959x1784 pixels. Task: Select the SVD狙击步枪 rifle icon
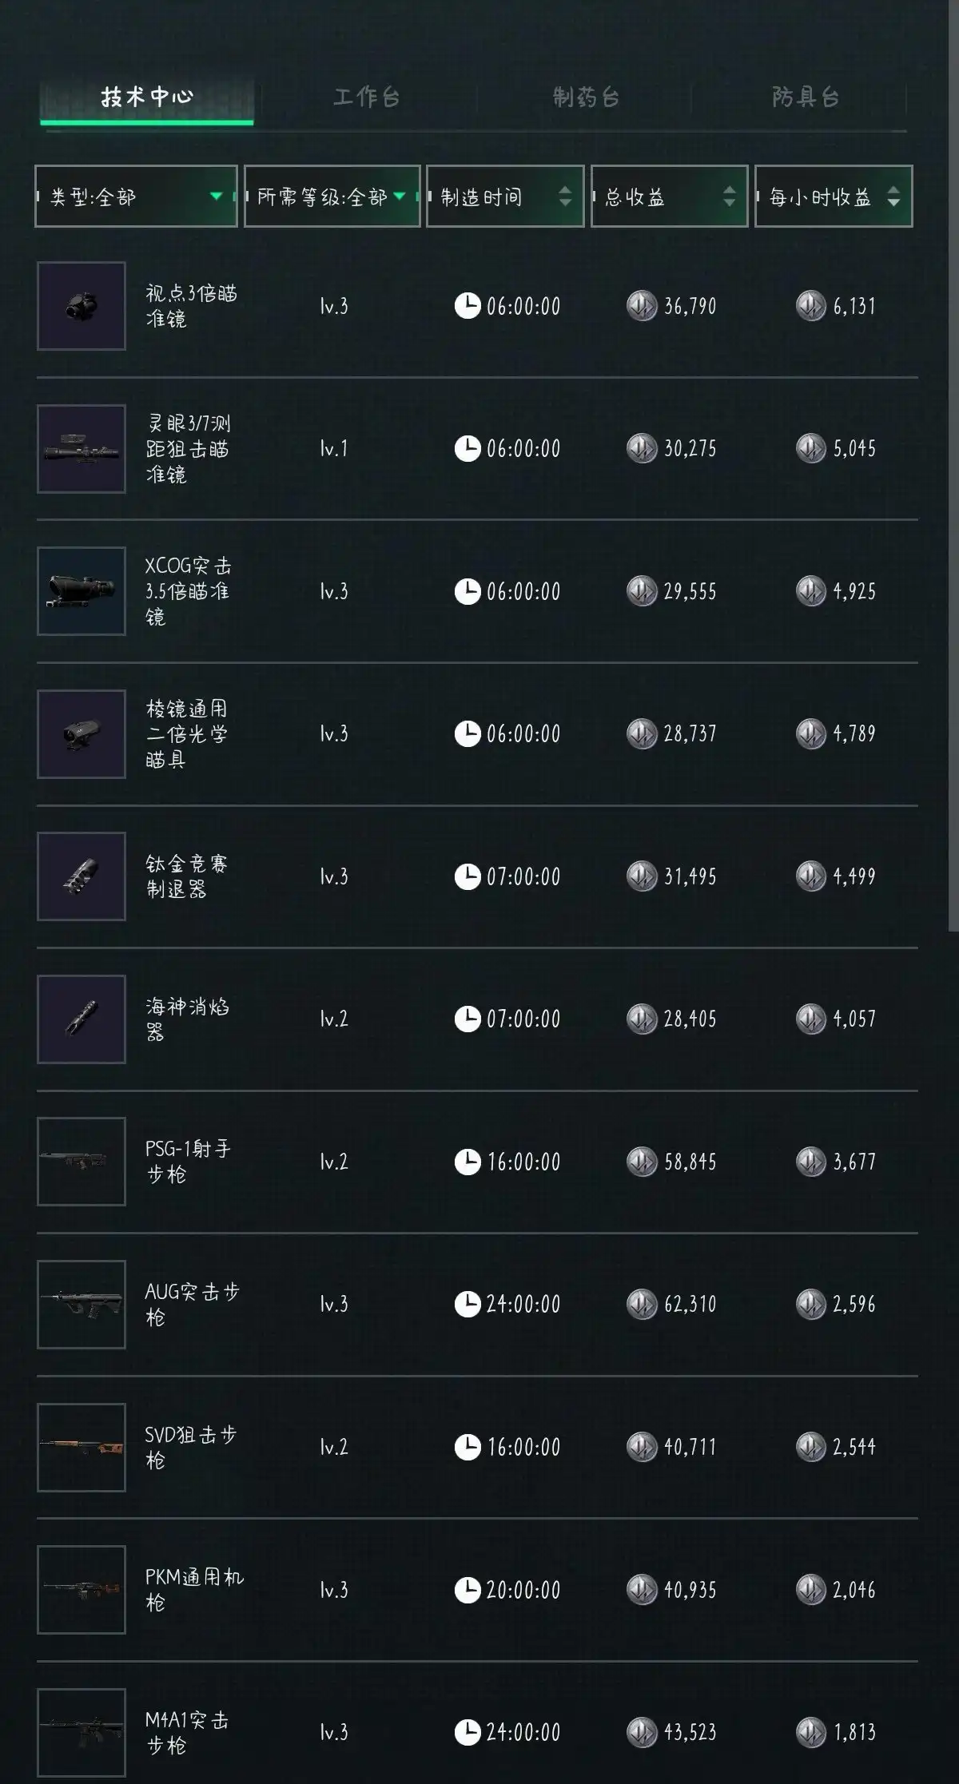pos(82,1447)
